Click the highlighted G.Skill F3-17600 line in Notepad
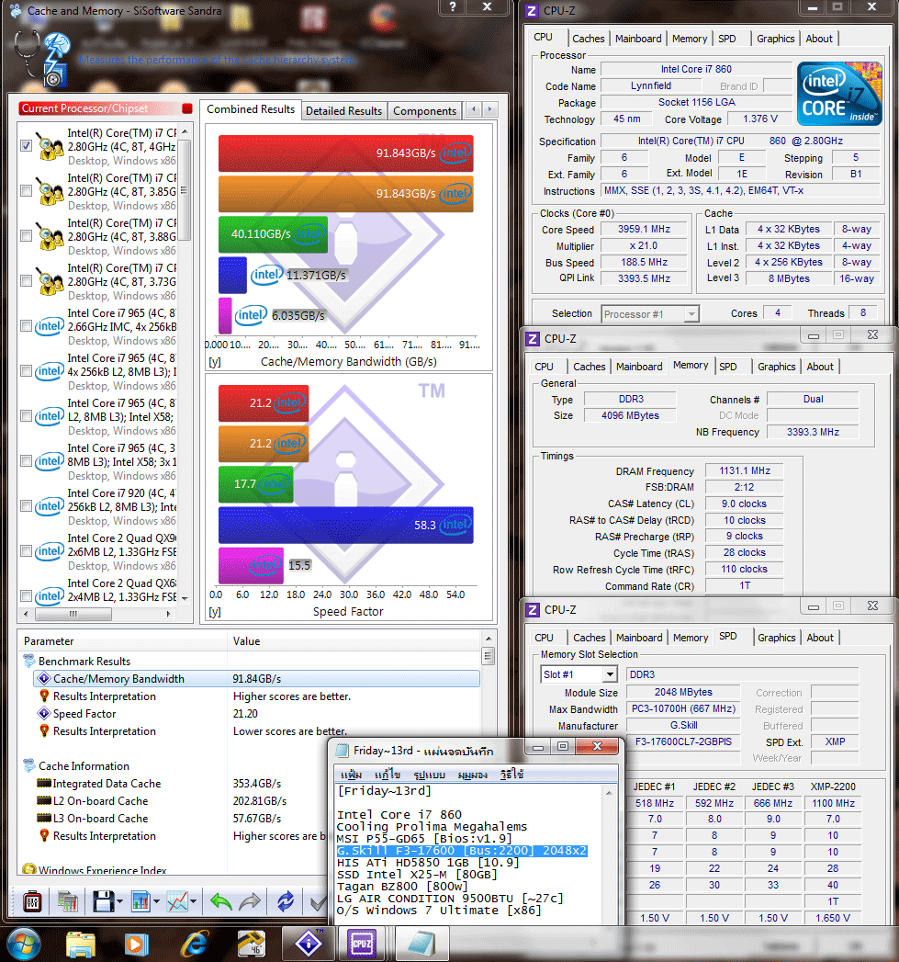The height and width of the screenshot is (962, 899). click(462, 851)
